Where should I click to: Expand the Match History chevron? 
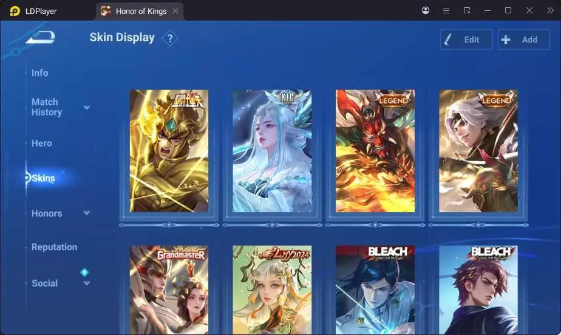click(x=87, y=107)
